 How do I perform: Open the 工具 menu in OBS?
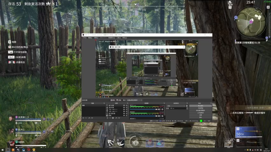(x=119, y=38)
